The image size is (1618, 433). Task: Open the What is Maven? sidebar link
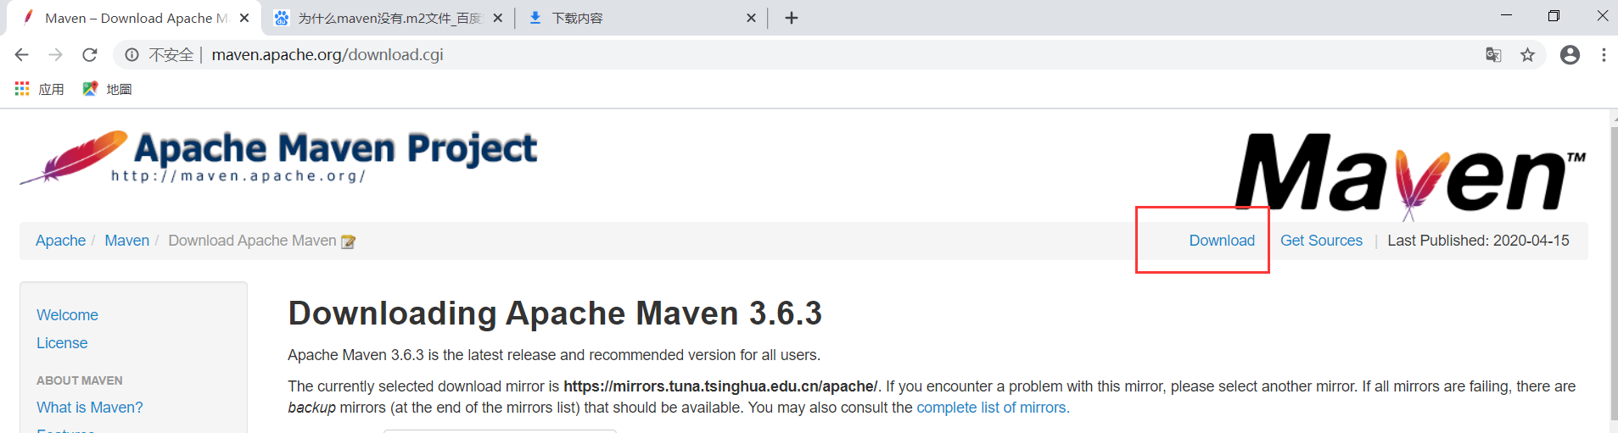pyautogui.click(x=90, y=408)
